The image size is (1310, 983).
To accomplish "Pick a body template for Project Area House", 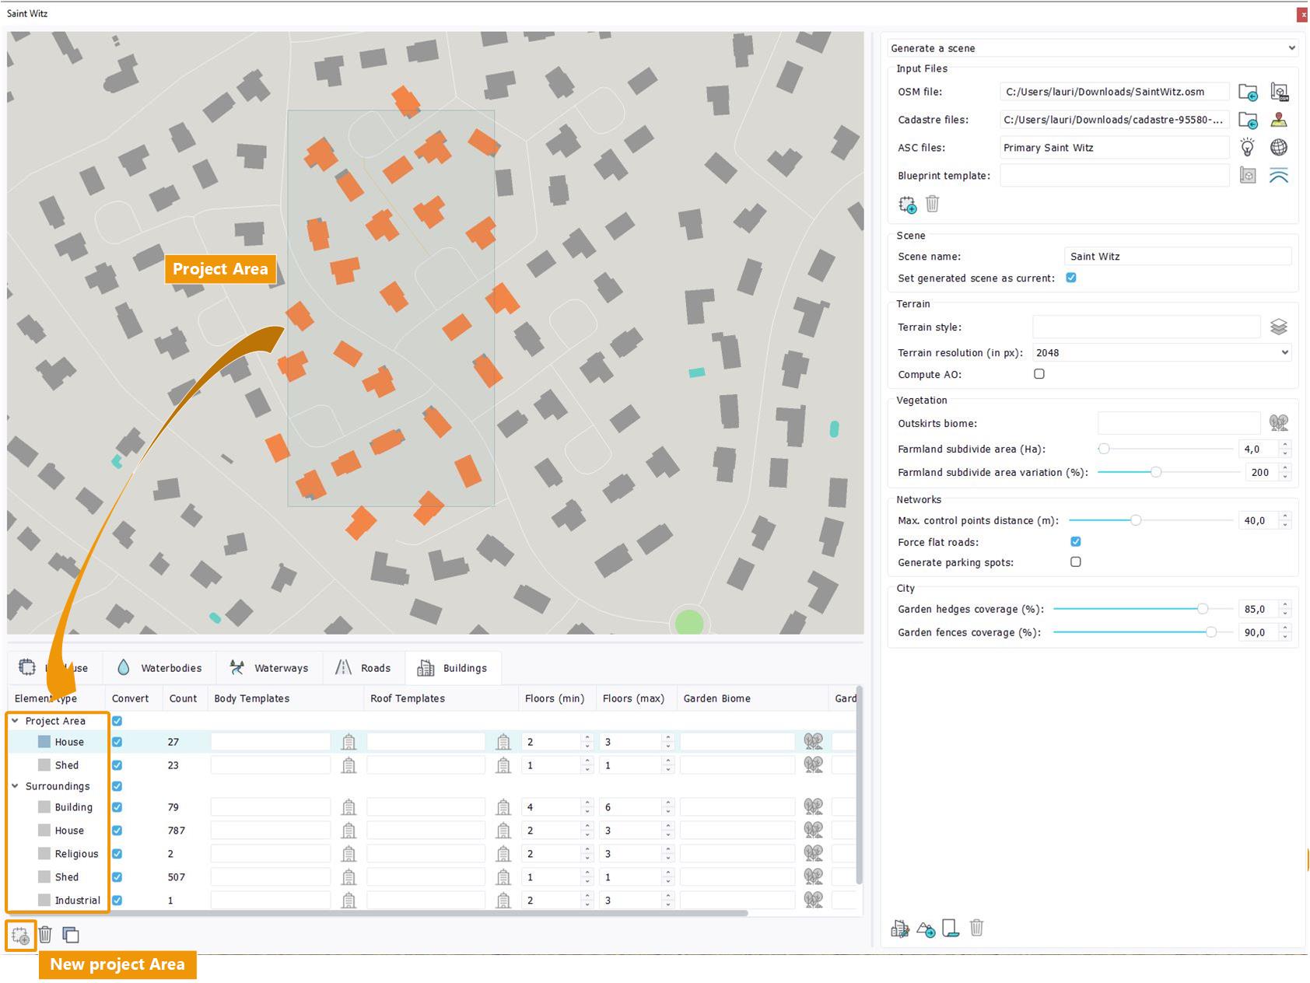I will tap(349, 743).
